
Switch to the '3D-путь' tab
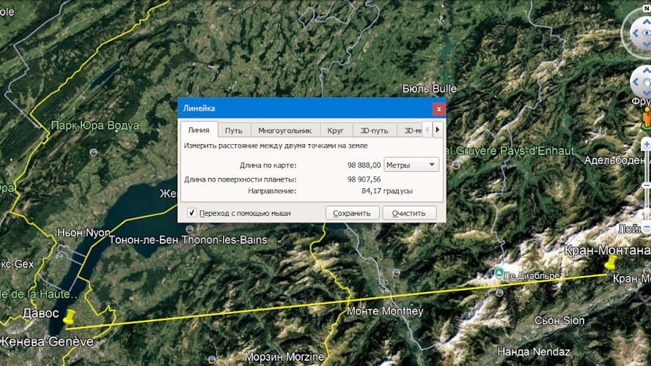[374, 130]
